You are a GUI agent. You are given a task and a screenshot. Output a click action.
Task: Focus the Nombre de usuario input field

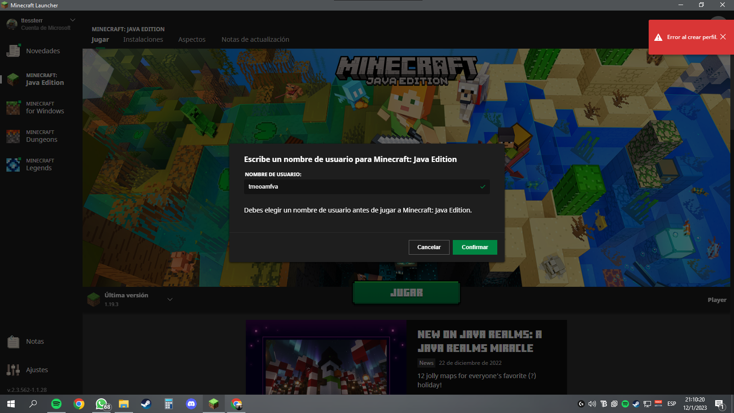coord(367,187)
